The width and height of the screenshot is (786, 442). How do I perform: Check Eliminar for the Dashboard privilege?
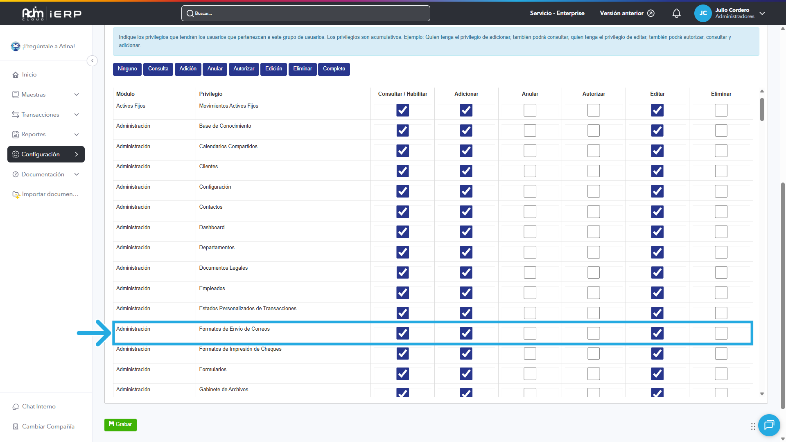click(x=721, y=232)
